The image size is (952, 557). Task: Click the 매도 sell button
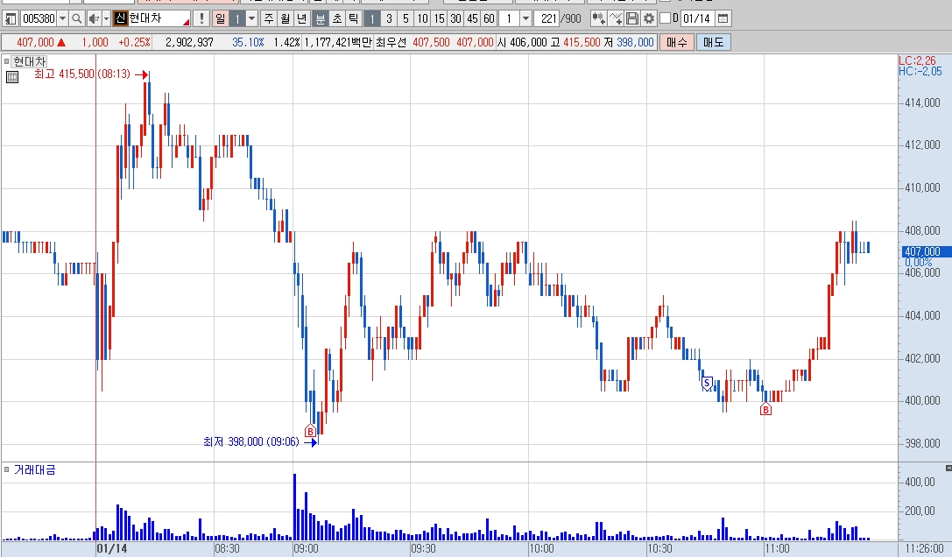[x=714, y=42]
